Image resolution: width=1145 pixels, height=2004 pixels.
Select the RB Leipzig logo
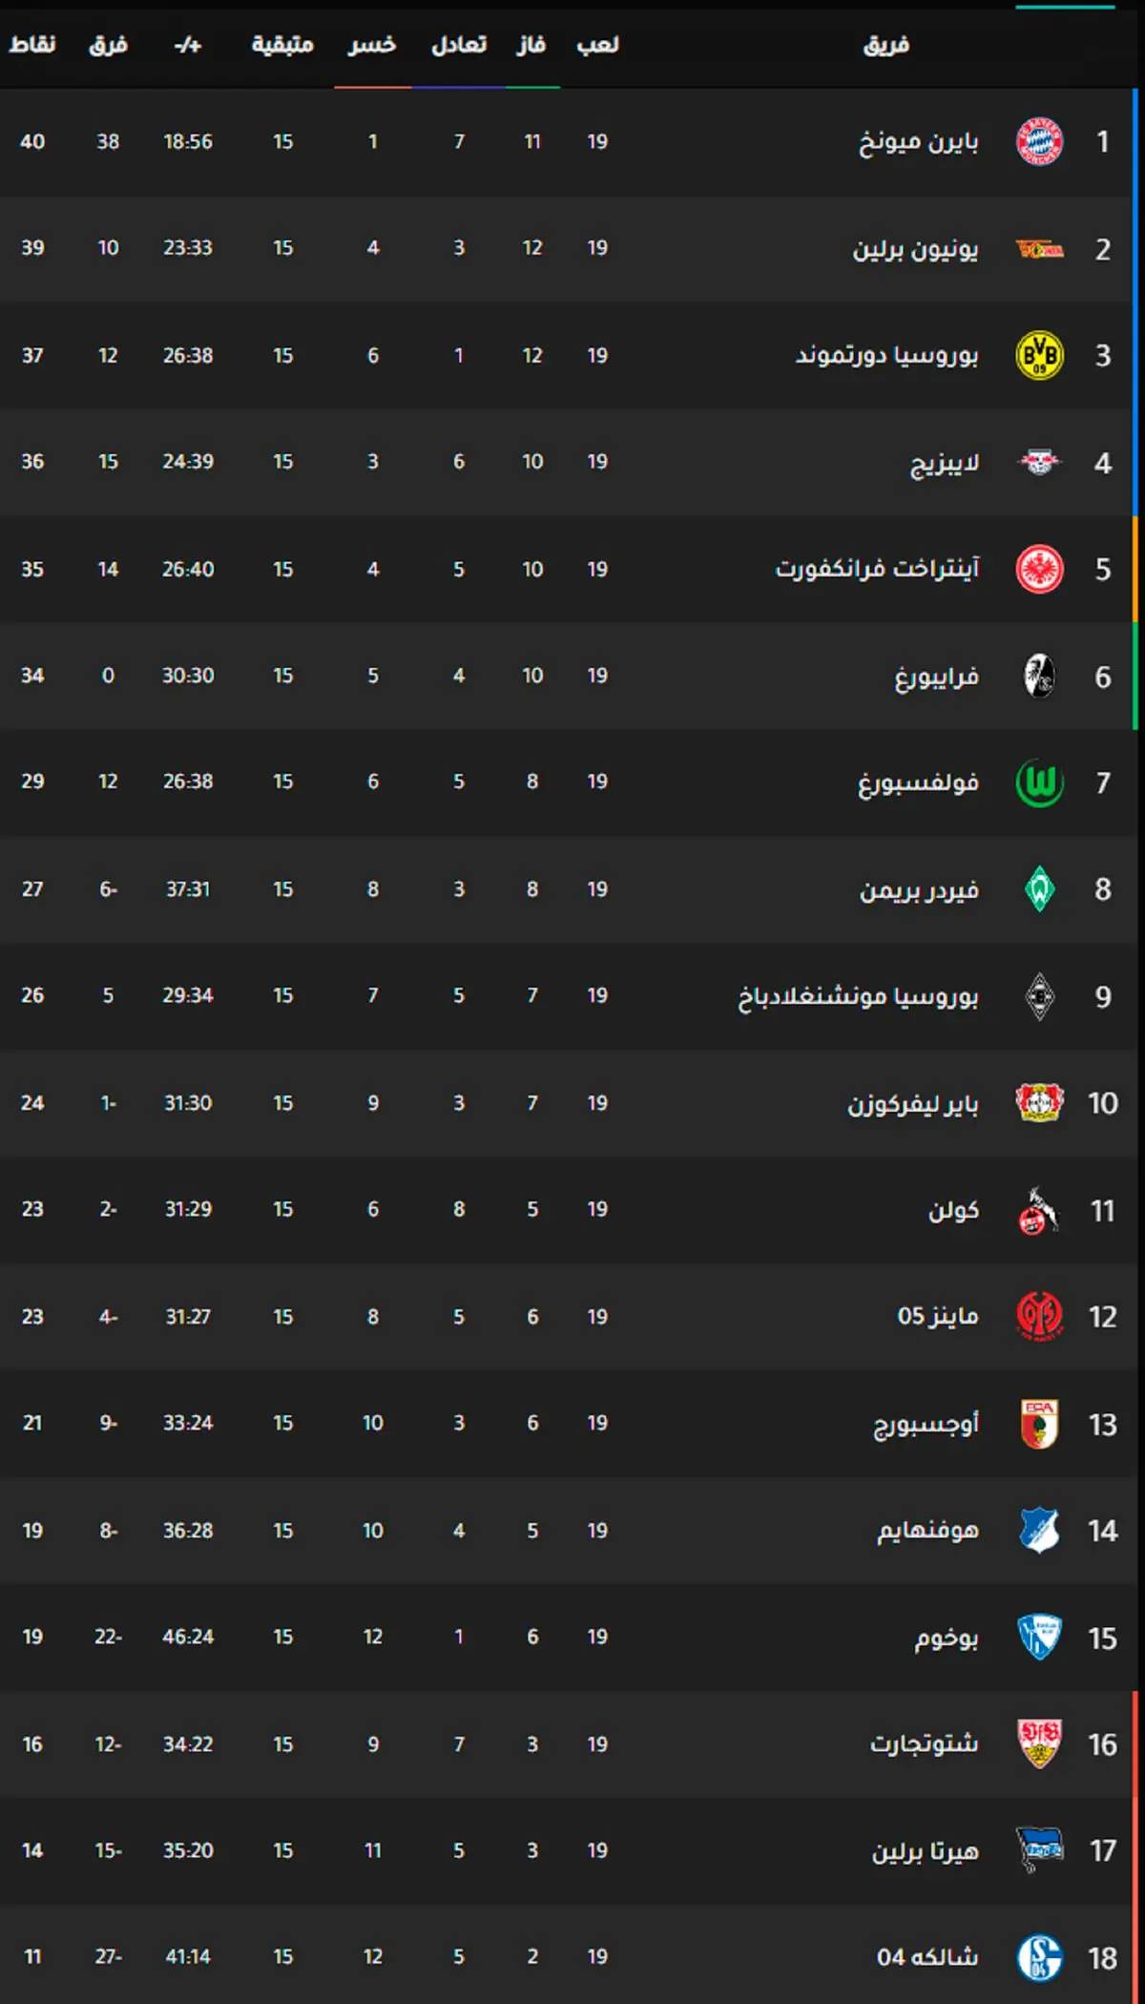coord(1039,462)
